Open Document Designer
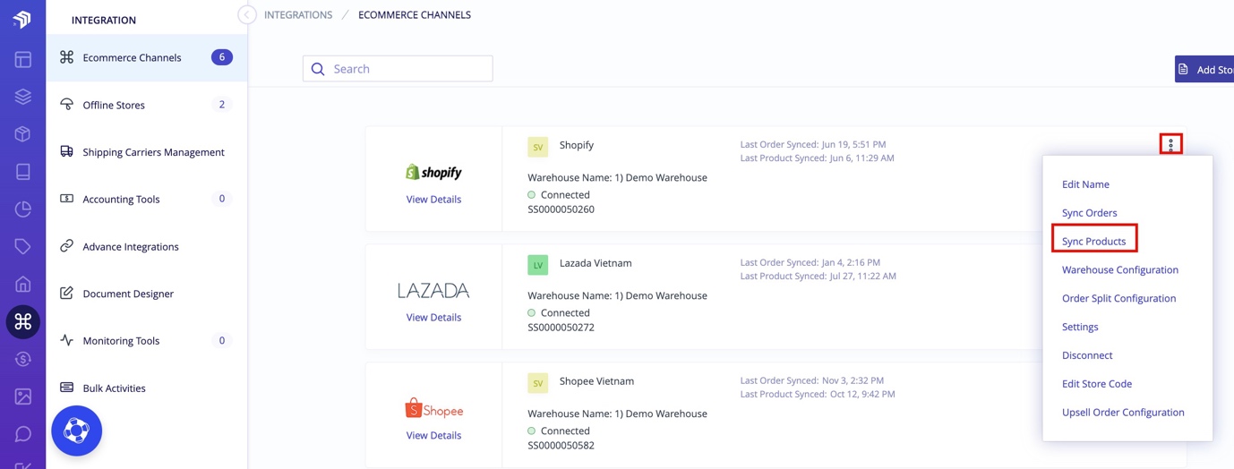The height and width of the screenshot is (469, 1234). (147, 294)
